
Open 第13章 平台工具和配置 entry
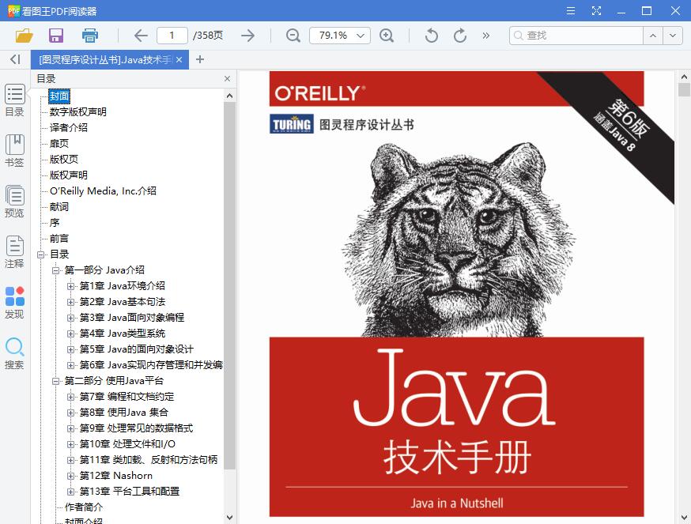coord(130,492)
